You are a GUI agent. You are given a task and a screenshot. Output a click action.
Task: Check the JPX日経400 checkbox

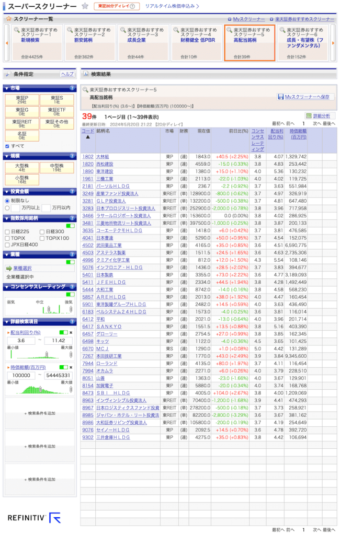(x=7, y=245)
